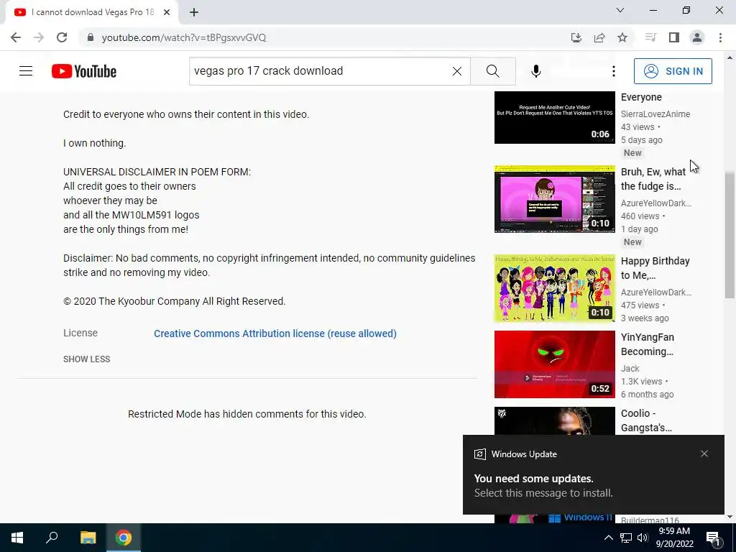Dismiss the Windows Update notification
The image size is (736, 552).
click(704, 454)
